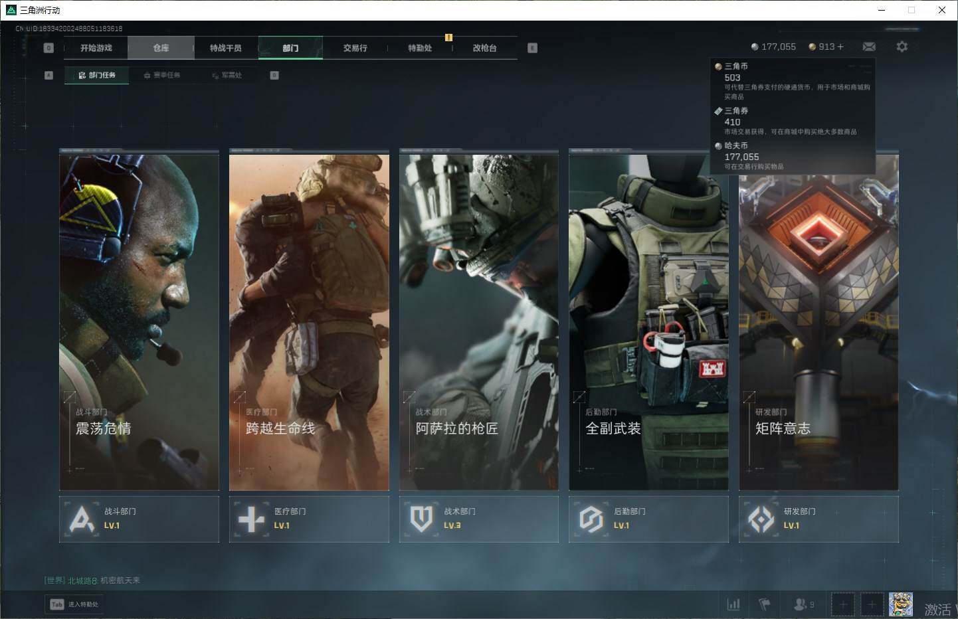The image size is (958, 619).
Task: Open settings via the gear icon
Action: (x=902, y=46)
